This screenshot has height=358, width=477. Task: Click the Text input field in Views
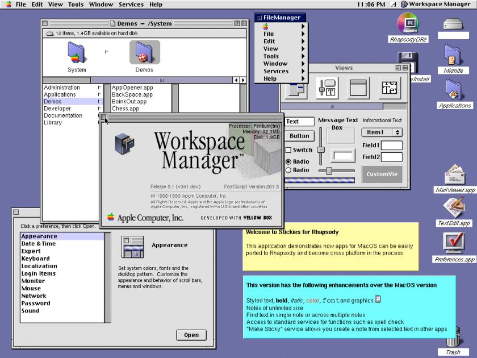299,122
